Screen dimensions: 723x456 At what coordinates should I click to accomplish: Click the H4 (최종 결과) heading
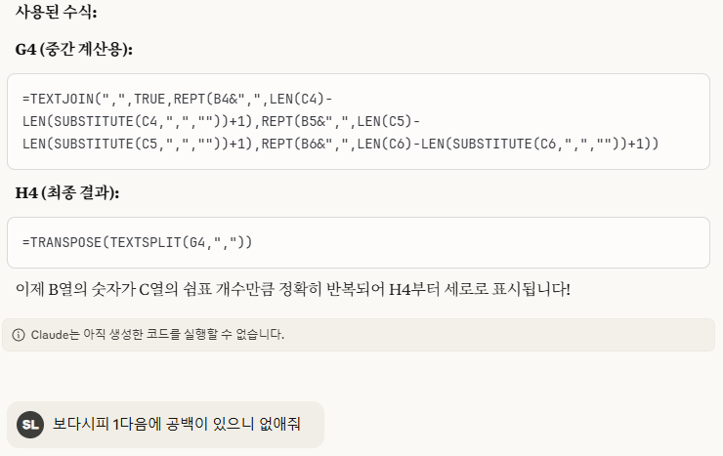[x=67, y=192]
